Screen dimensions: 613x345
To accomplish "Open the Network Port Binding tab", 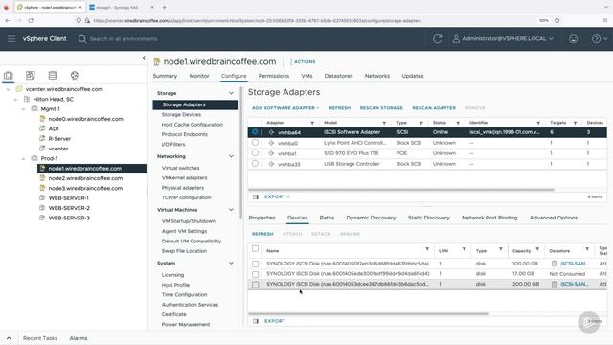I will (x=489, y=218).
